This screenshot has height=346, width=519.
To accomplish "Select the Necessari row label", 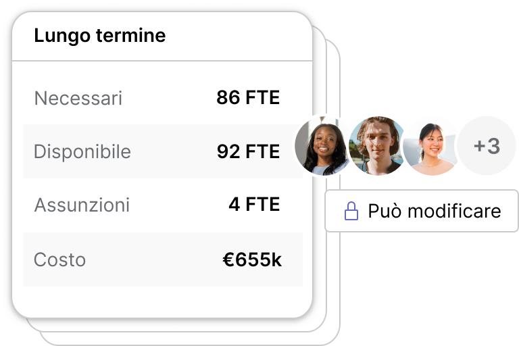I will click(x=78, y=99).
